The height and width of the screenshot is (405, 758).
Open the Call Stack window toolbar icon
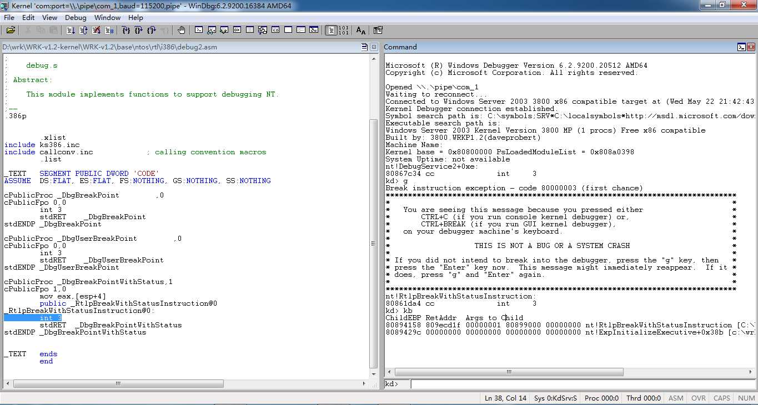(x=262, y=30)
